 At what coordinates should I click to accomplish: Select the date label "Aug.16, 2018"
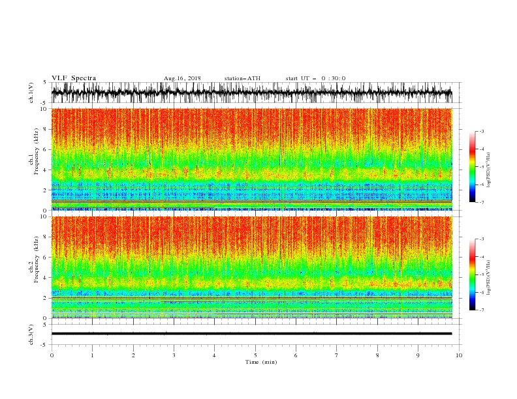pos(182,78)
